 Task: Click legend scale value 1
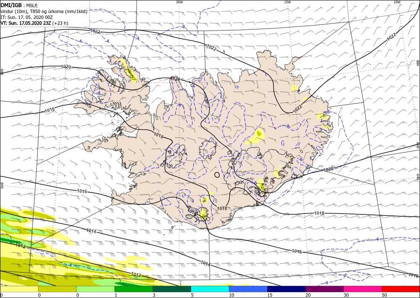(116, 295)
